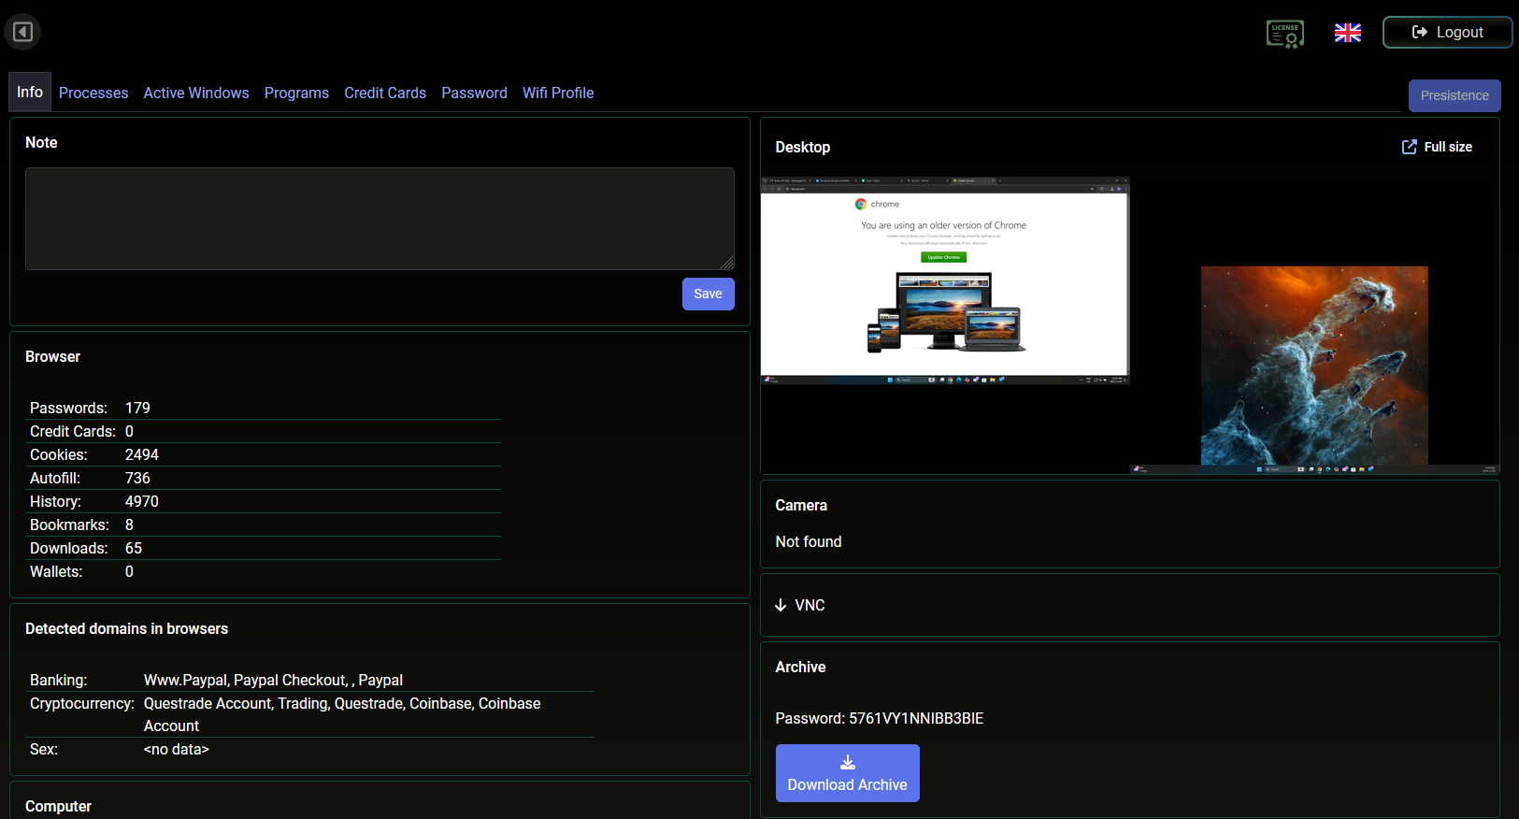The width and height of the screenshot is (1519, 819).
Task: Save the note
Action: (708, 294)
